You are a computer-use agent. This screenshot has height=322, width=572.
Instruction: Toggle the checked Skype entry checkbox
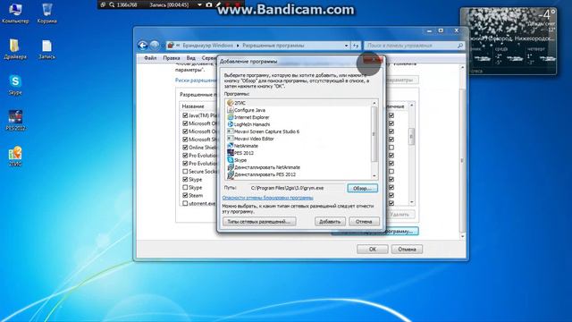click(x=185, y=179)
